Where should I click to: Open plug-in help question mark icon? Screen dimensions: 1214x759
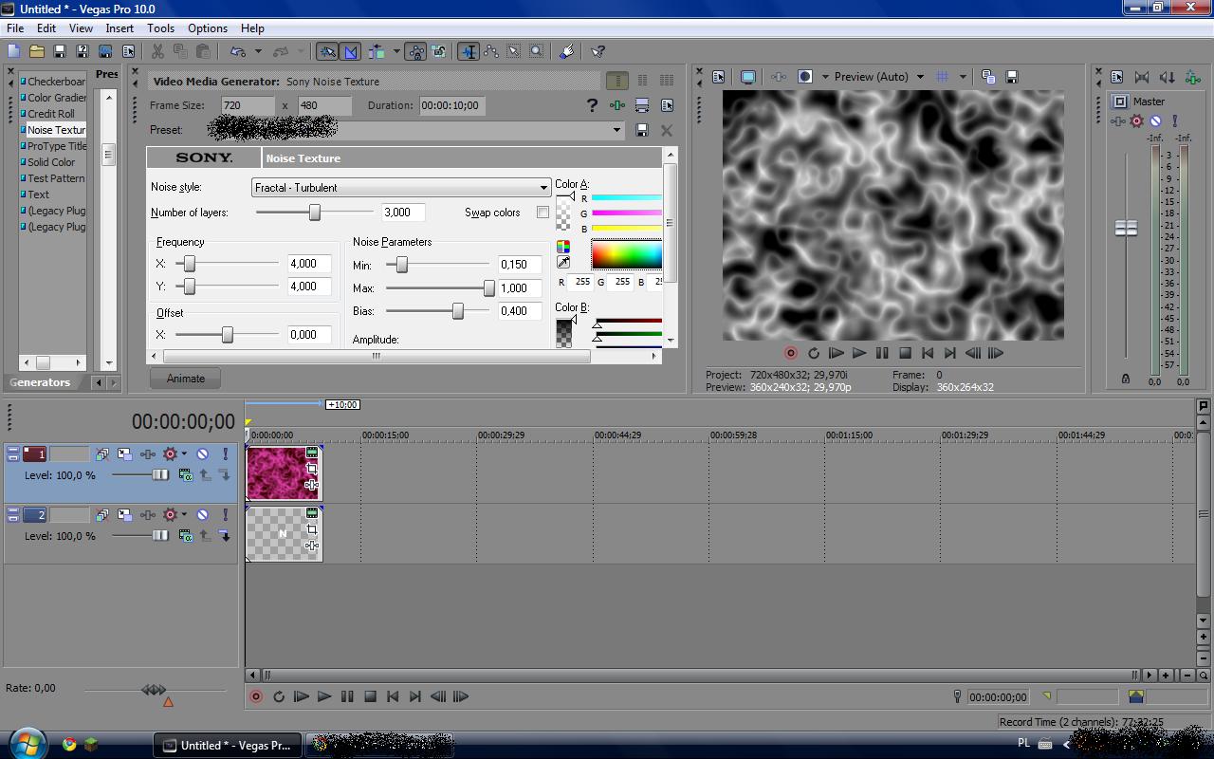pos(593,105)
